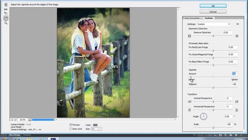Select the Straighten tool icon

6,9
